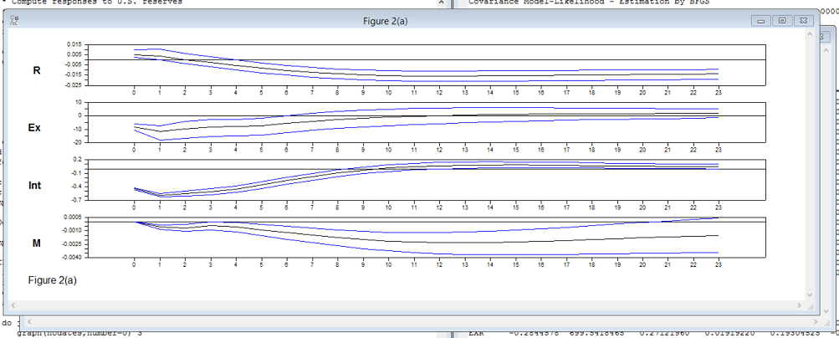The height and width of the screenshot is (338, 839).
Task: Click the Figure window horizontal scrollbar track
Action: [x=406, y=305]
